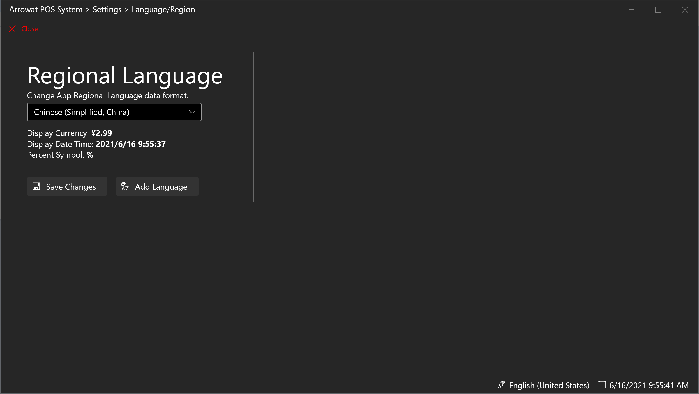Click the Percent Symbol % value
Screen dimensions: 699x394
[x=90, y=155]
